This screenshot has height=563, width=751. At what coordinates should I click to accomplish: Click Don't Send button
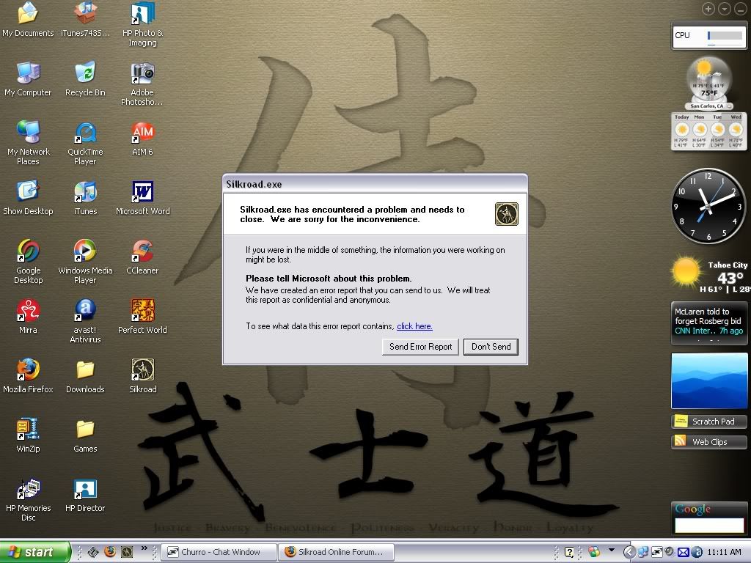pyautogui.click(x=491, y=347)
